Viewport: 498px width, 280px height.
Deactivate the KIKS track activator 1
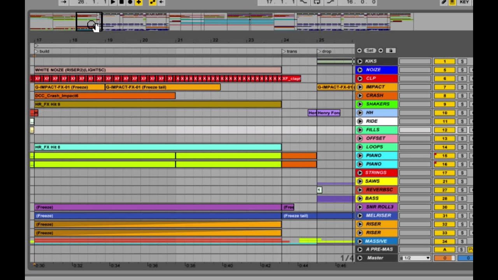(x=445, y=61)
